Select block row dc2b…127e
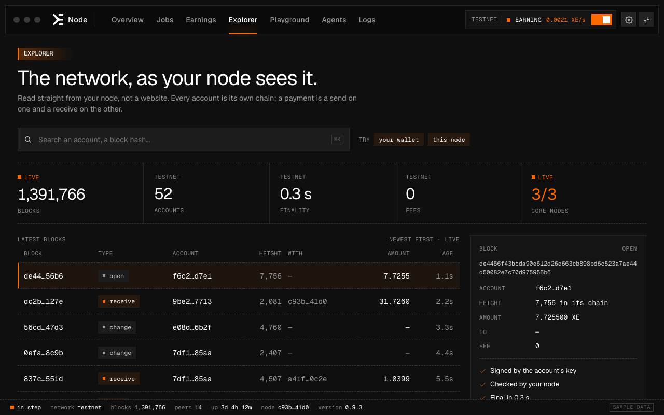Viewport: 664px width, 415px height. (x=239, y=301)
